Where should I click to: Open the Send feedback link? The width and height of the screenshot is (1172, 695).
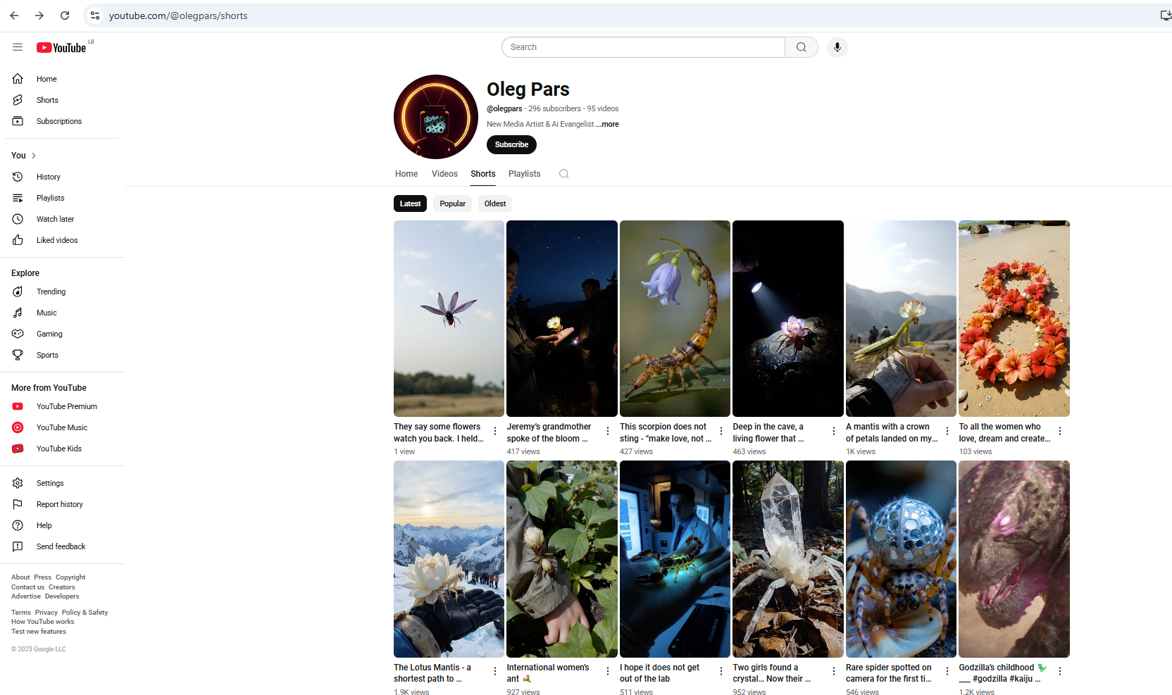pyautogui.click(x=61, y=546)
